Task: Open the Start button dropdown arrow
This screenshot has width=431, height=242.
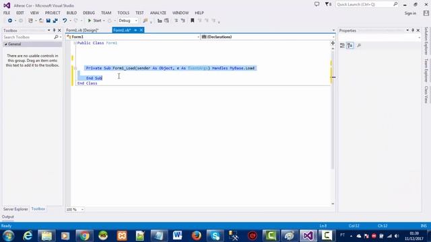Action: pos(104,21)
